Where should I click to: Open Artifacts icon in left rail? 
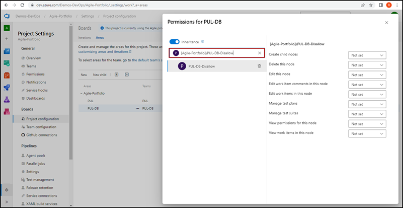(x=7, y=111)
